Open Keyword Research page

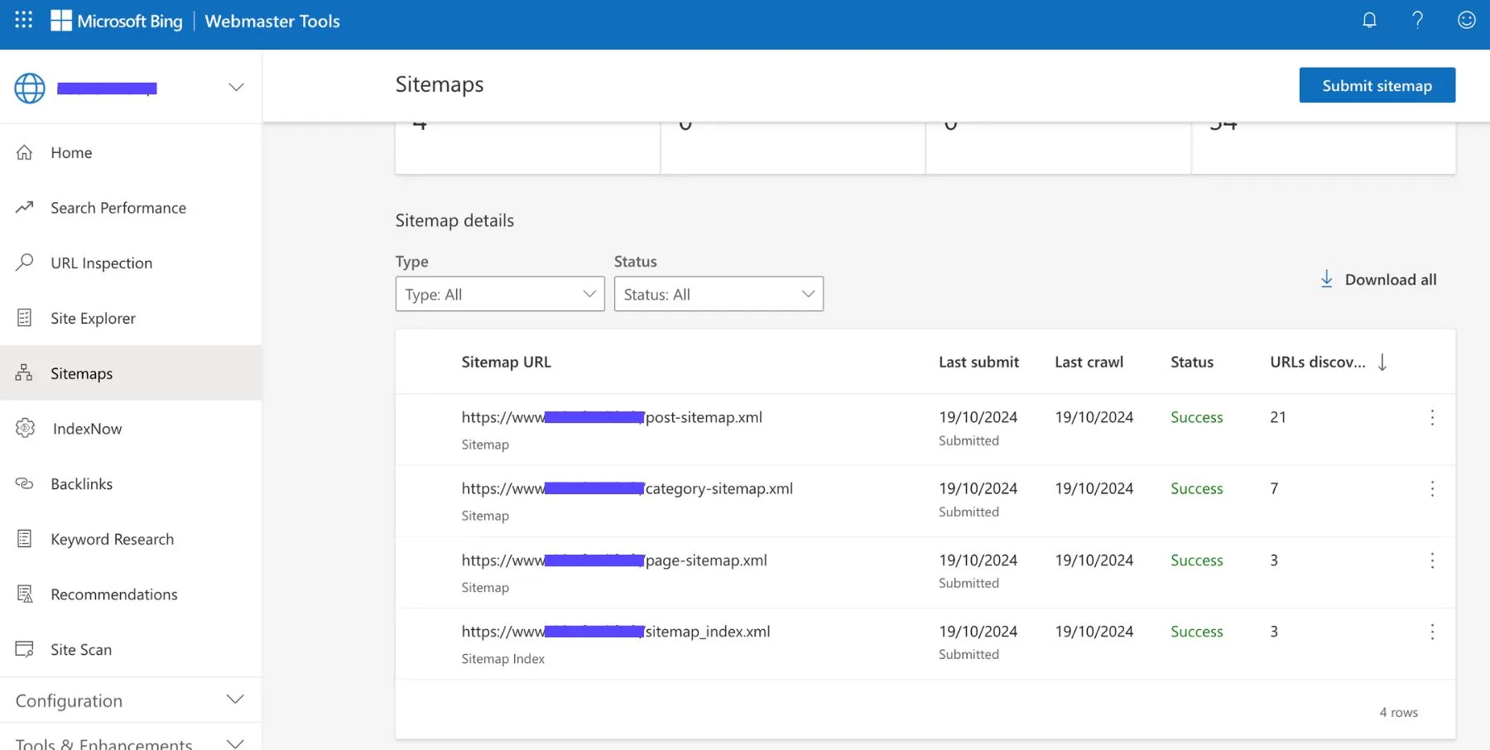click(x=131, y=539)
